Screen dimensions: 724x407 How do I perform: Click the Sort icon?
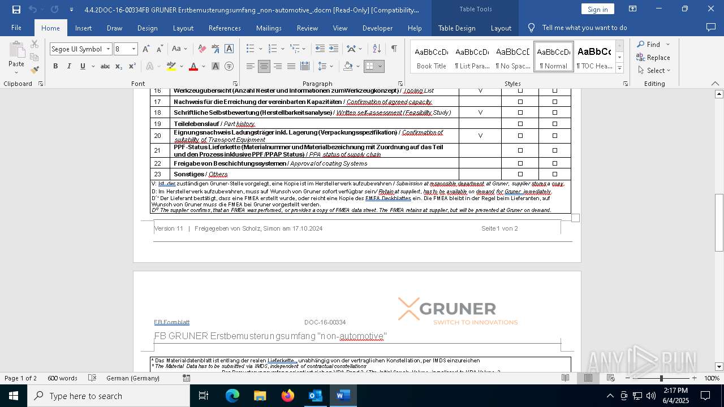378,49
